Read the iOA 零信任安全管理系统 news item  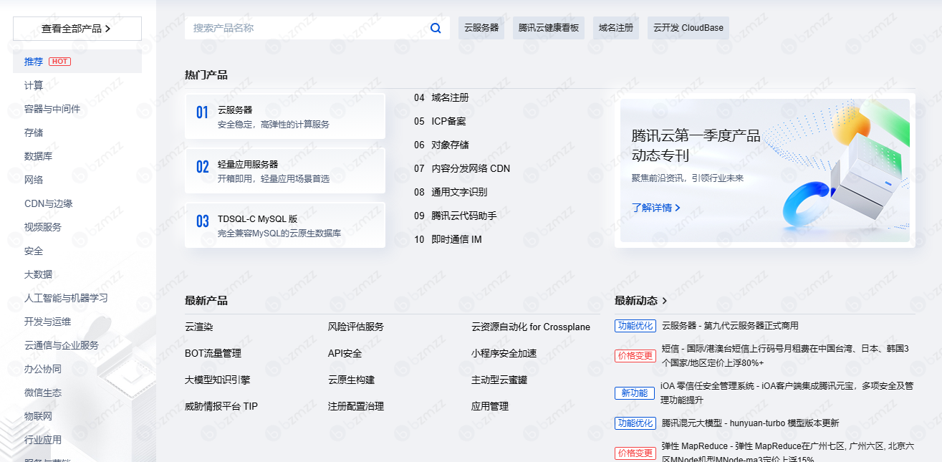click(787, 393)
